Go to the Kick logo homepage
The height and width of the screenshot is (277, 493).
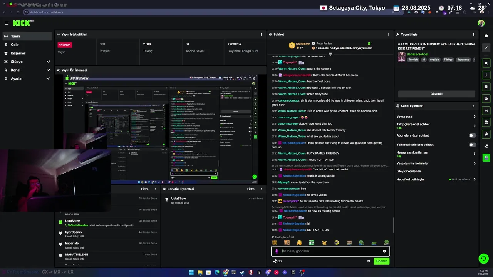click(x=23, y=23)
